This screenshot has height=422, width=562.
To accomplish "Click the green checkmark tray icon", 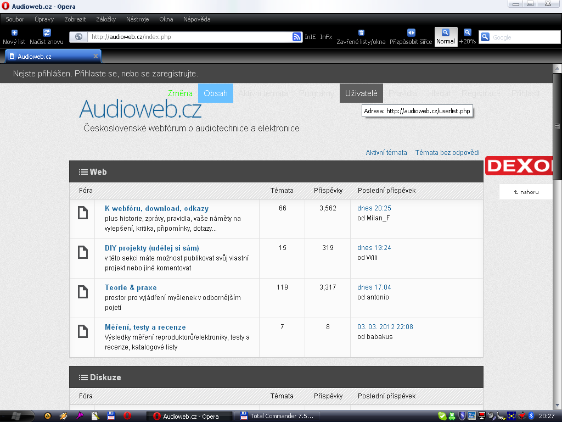I will tap(442, 417).
